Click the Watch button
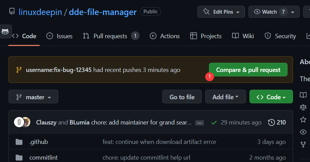This screenshot has height=162, width=310. tap(265, 12)
